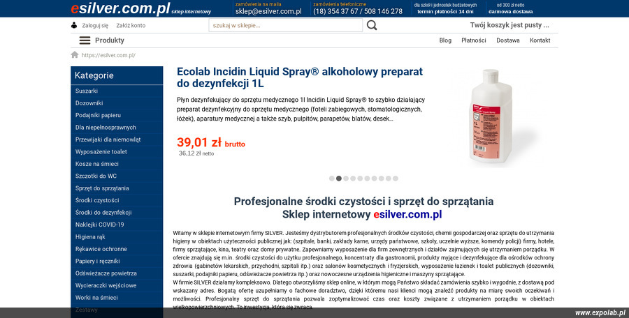Click the sklep@esilver.com.pl email address
Screen dimensions: 629x318
tap(268, 11)
